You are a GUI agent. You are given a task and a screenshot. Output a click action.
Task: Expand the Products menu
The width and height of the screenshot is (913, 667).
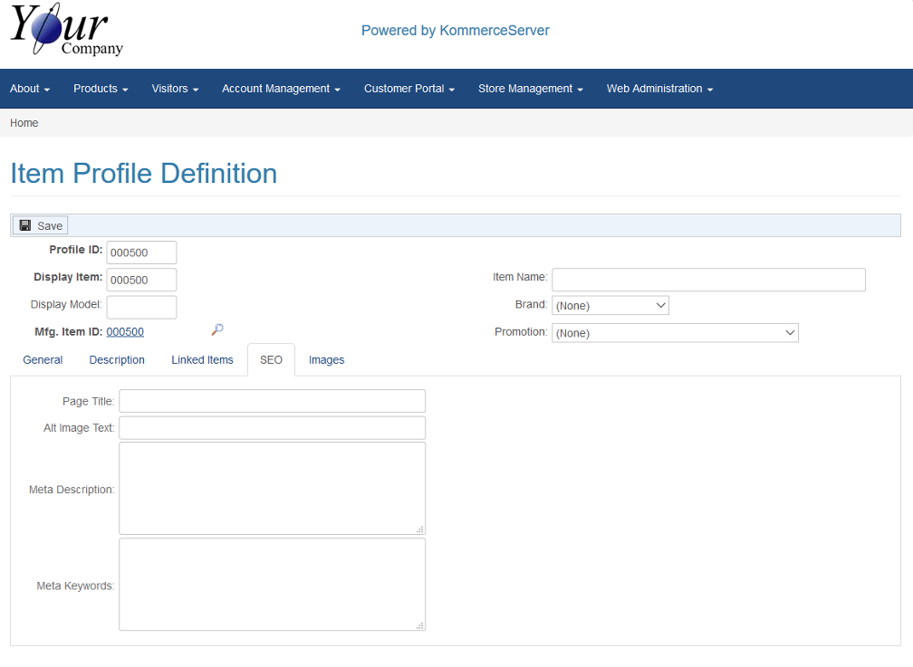point(101,89)
